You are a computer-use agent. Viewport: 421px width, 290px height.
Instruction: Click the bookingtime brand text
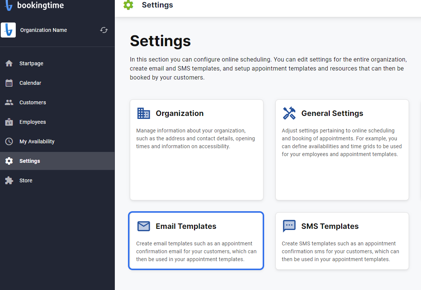pos(41,5)
